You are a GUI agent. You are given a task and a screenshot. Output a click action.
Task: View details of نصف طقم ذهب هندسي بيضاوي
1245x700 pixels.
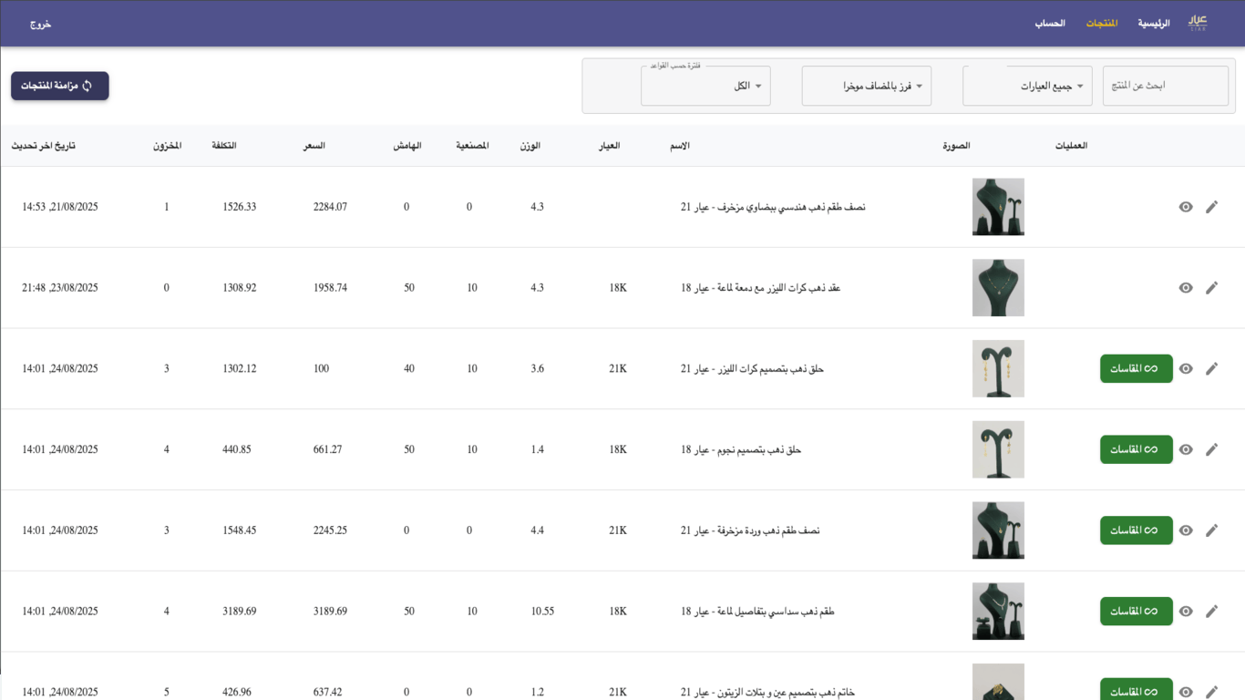point(1186,207)
